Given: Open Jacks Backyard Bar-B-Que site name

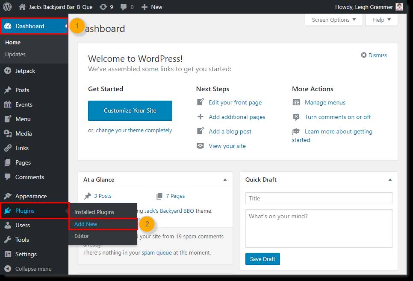Looking at the screenshot, I should pos(61,7).
